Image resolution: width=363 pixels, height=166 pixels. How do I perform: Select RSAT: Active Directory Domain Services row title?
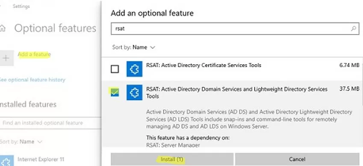(x=237, y=92)
